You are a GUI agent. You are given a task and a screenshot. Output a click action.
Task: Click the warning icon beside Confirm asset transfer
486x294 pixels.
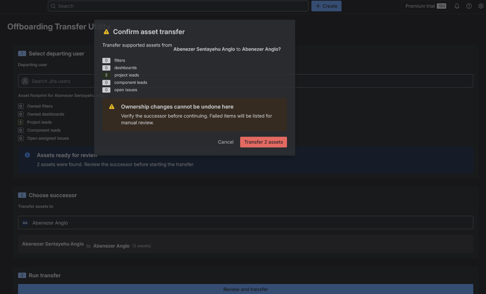[x=106, y=32]
